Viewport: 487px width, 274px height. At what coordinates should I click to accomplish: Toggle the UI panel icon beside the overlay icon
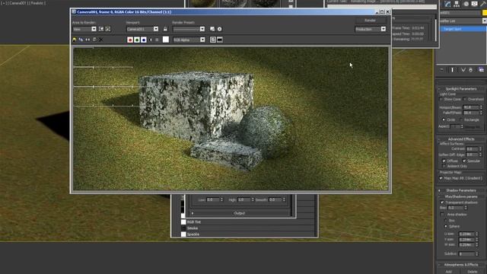(x=220, y=40)
